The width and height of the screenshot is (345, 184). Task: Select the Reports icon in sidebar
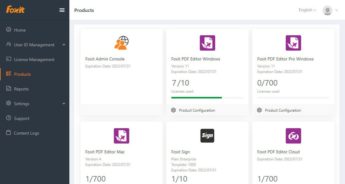point(9,89)
